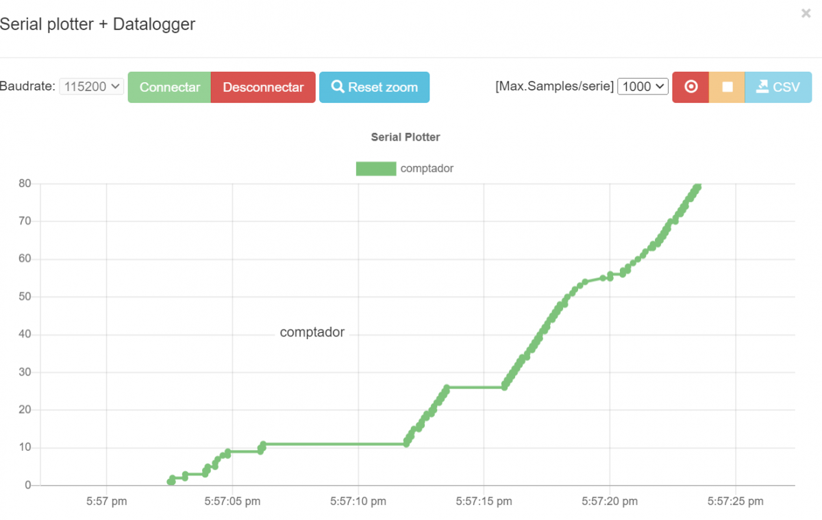Screen dimensions: 822x520
Task: Click the Reset zoom magnifier button
Action: [374, 87]
